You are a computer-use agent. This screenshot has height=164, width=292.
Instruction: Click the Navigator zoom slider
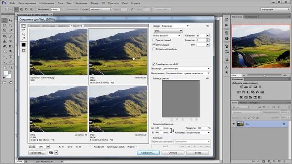click(x=264, y=75)
